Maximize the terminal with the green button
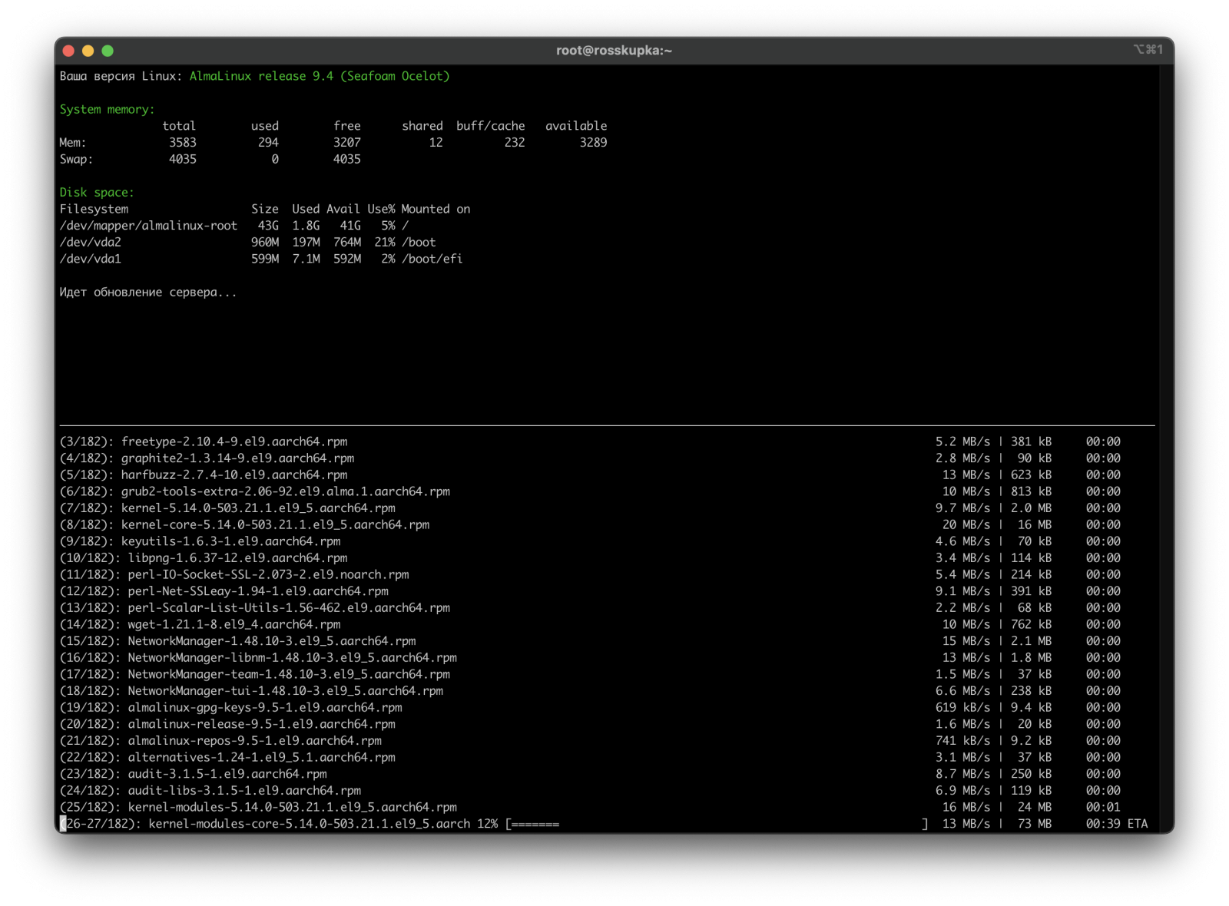The image size is (1229, 906). tap(108, 51)
